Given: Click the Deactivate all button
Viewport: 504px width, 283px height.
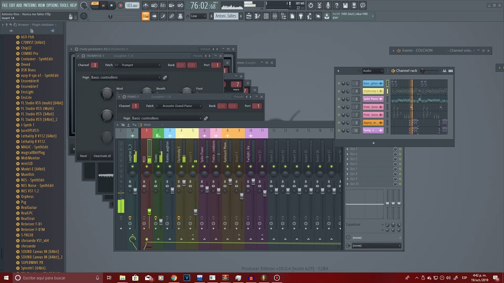Looking at the screenshot, I should [x=102, y=156].
